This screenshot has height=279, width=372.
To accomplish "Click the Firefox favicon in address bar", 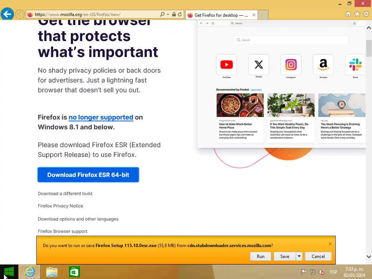I will (30, 15).
